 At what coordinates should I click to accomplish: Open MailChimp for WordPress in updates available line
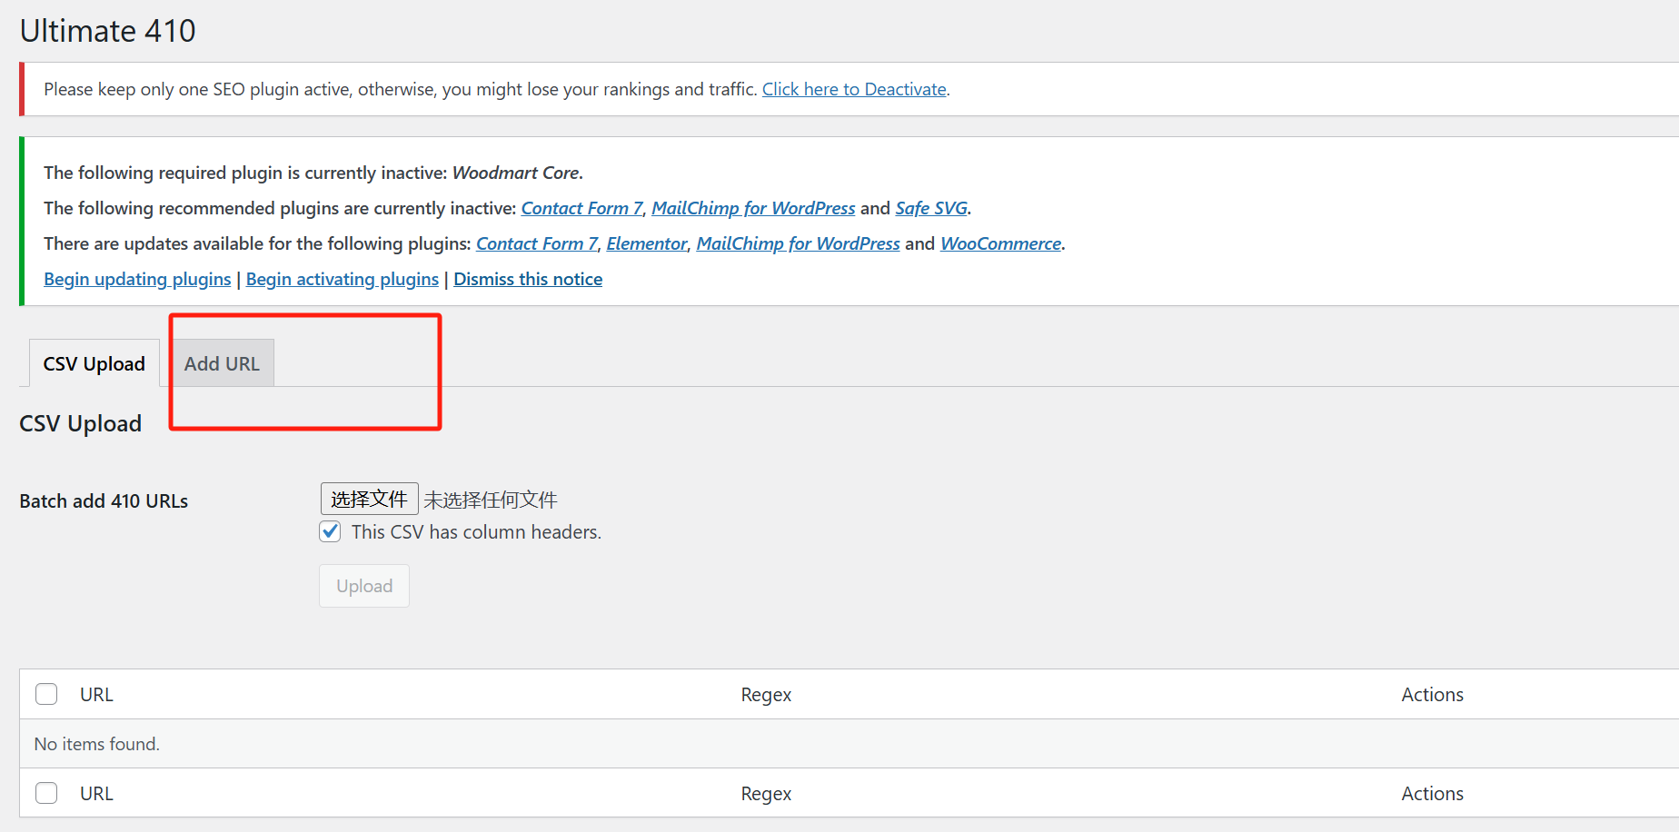[x=798, y=243]
